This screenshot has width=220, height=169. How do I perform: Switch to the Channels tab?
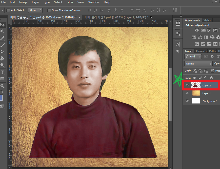pyautogui.click(x=201, y=51)
